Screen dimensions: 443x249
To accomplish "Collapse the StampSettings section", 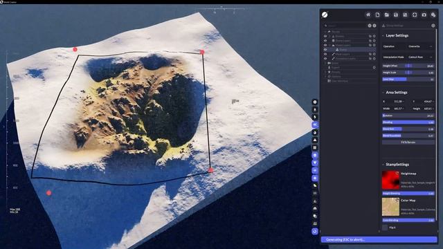I will tap(383, 165).
